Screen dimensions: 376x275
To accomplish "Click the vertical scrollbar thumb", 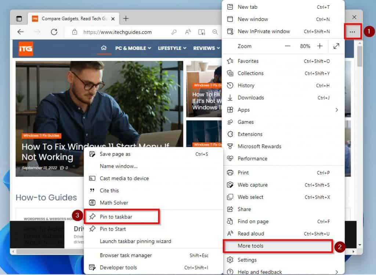I will pyautogui.click(x=359, y=55).
